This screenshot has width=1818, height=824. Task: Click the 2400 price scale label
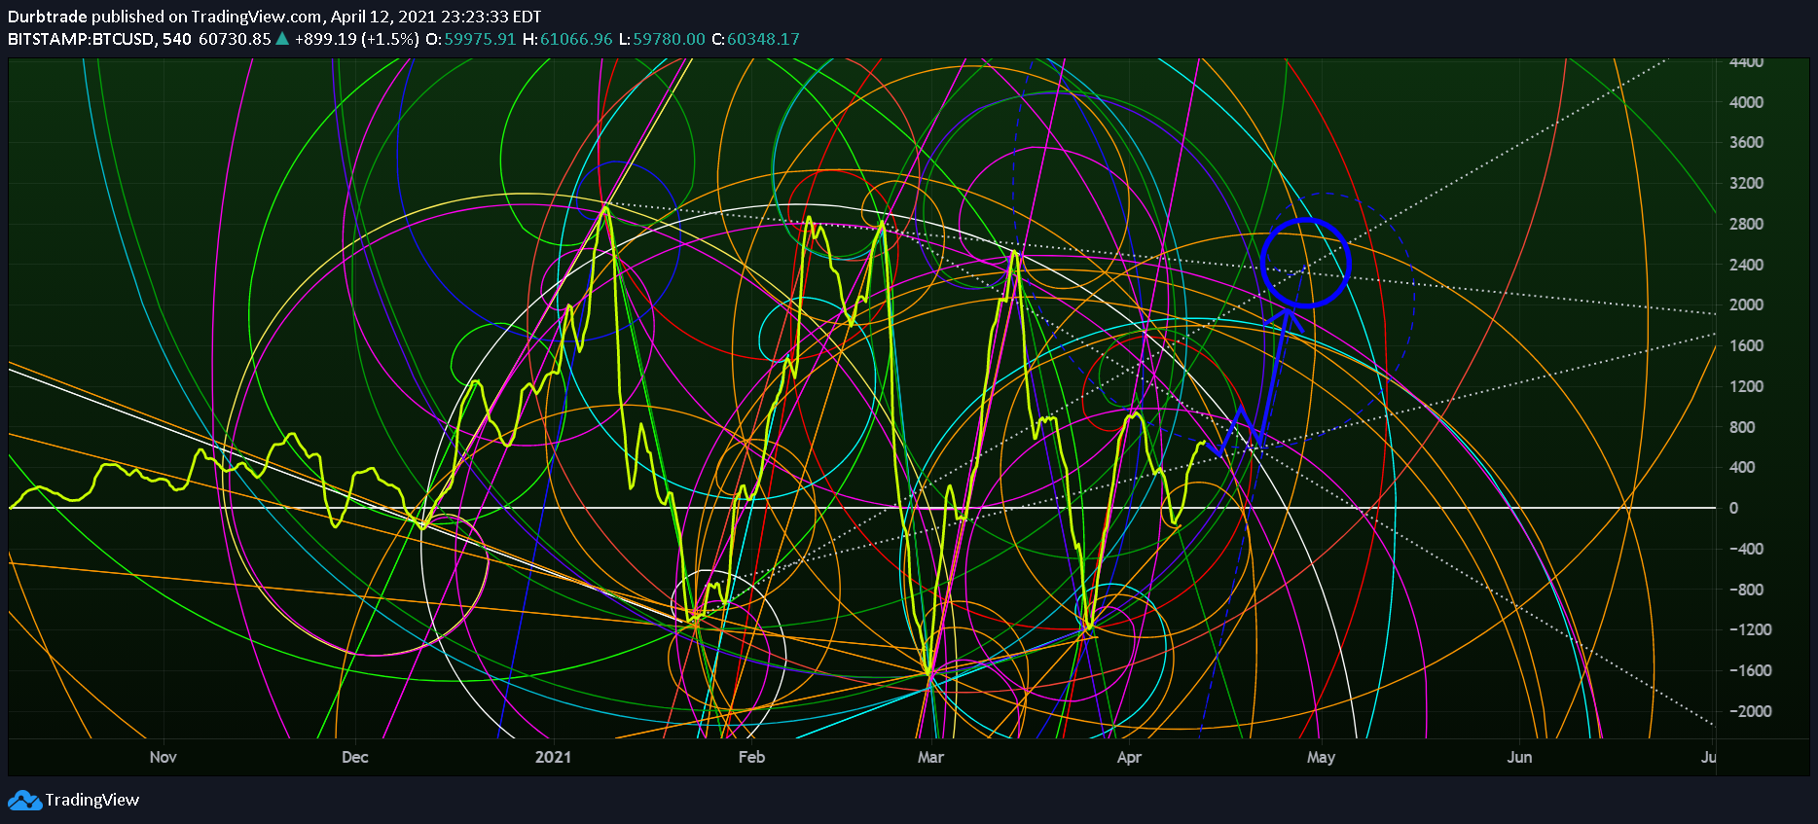(1746, 265)
